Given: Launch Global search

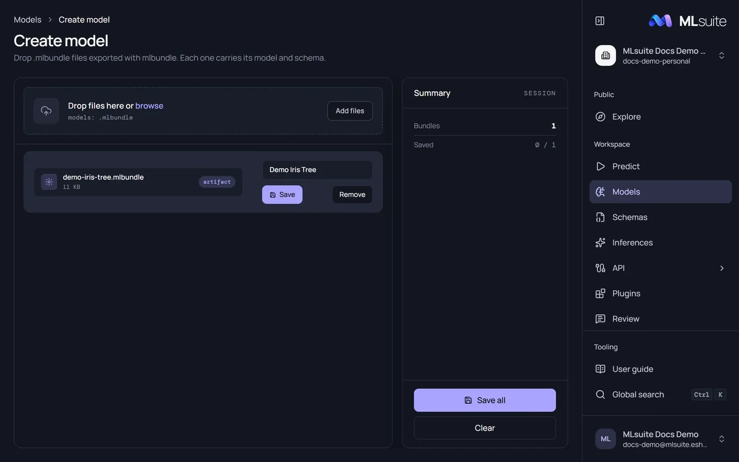Looking at the screenshot, I should pyautogui.click(x=660, y=395).
